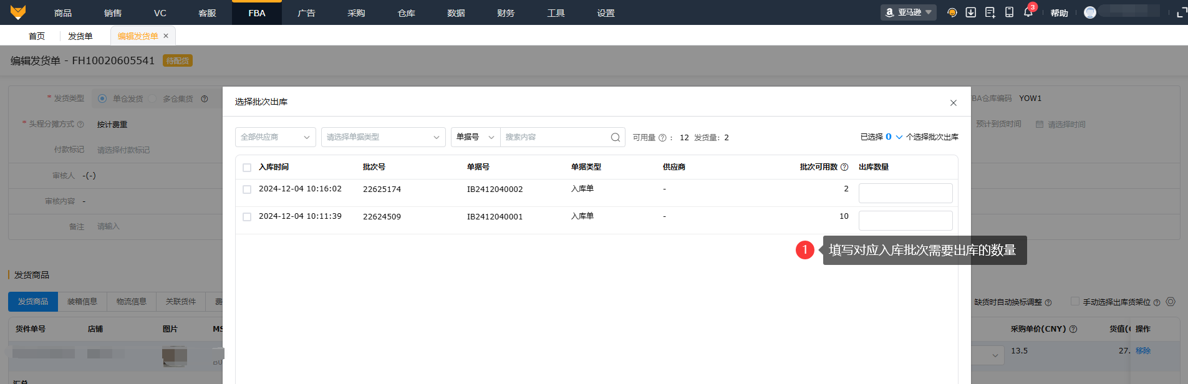Check the row for batch 22624509
Viewport: 1188px width, 384px height.
247,217
